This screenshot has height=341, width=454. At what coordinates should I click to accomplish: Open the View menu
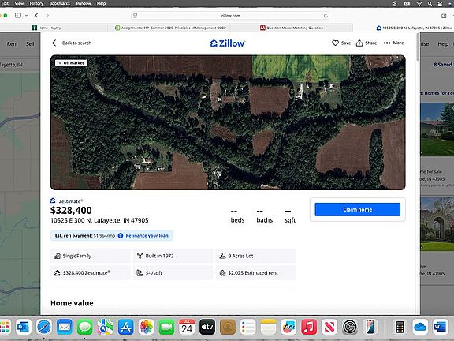click(x=19, y=3)
